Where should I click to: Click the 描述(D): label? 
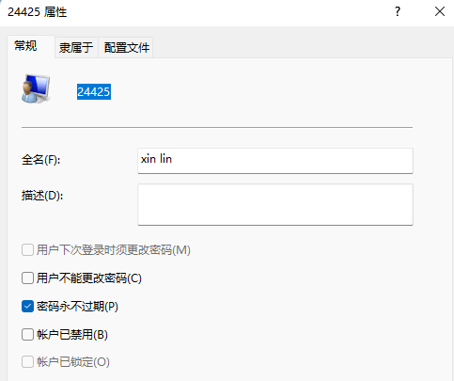(42, 196)
